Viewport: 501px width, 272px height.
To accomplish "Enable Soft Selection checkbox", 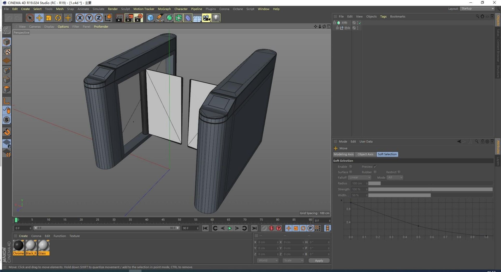I will pyautogui.click(x=351, y=166).
